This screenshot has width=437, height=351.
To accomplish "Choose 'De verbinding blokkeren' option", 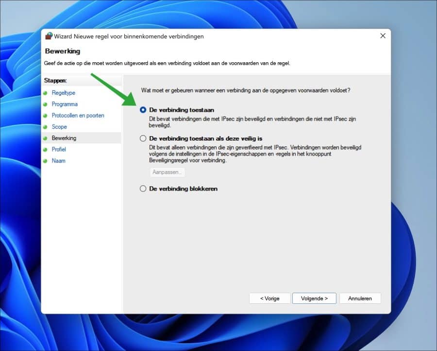I will 143,189.
